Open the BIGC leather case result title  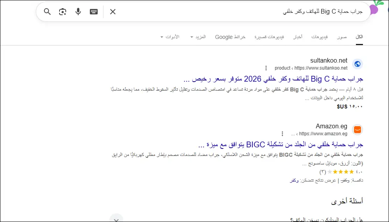pyautogui.click(x=281, y=145)
